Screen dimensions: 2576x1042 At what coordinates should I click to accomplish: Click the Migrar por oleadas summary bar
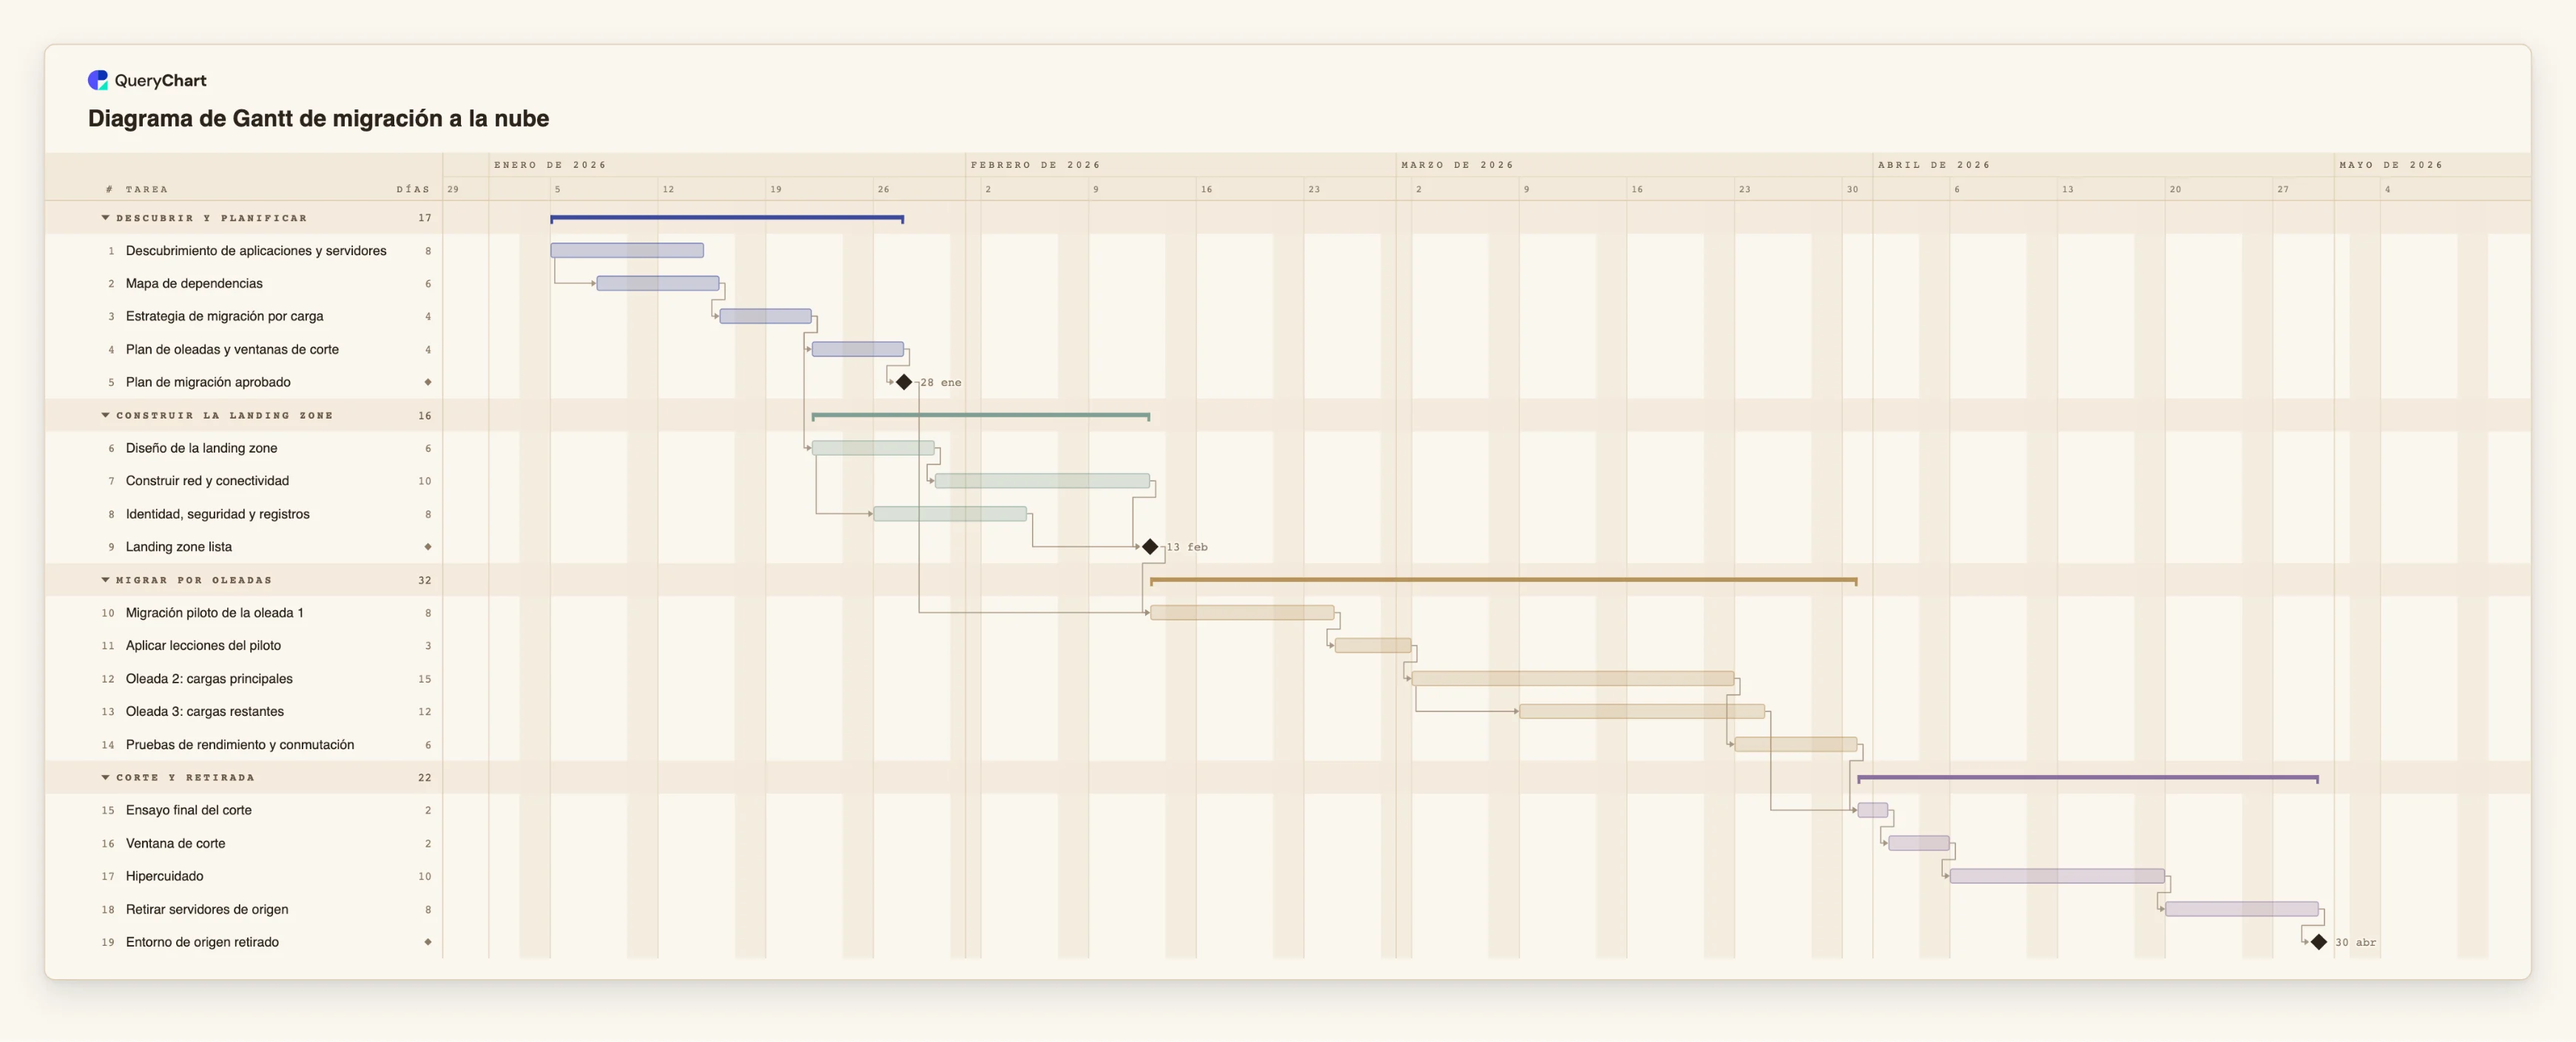point(1504,580)
